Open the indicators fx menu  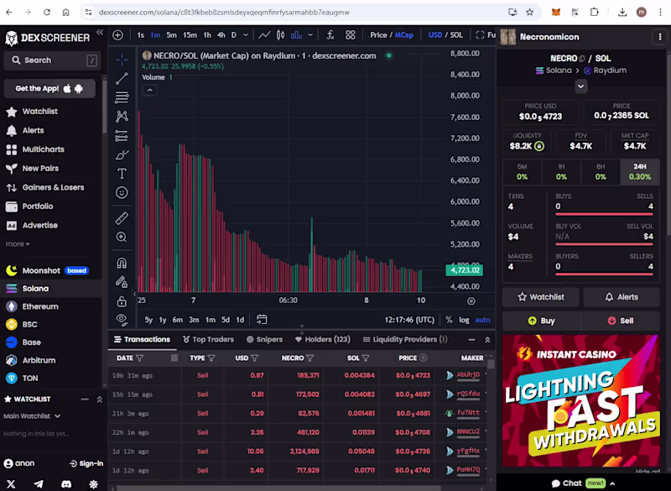330,35
